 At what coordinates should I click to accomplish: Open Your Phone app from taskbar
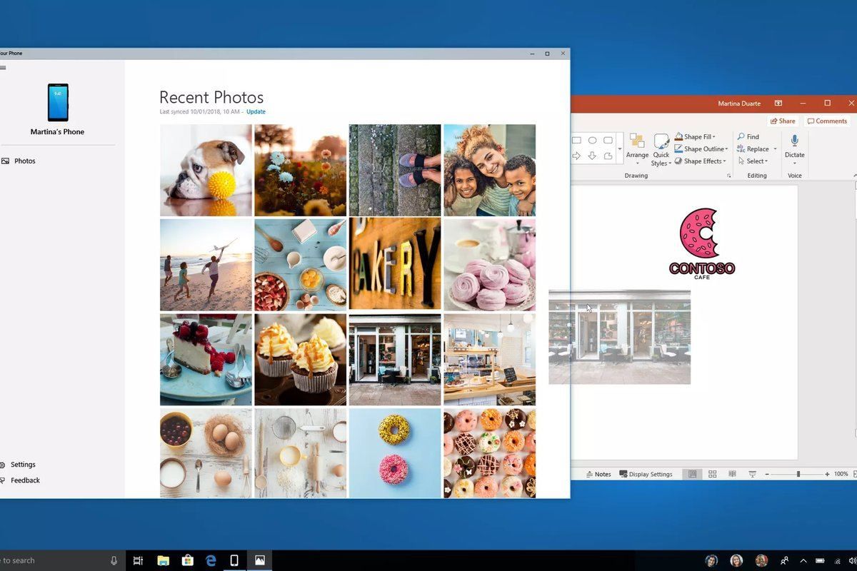tap(234, 560)
